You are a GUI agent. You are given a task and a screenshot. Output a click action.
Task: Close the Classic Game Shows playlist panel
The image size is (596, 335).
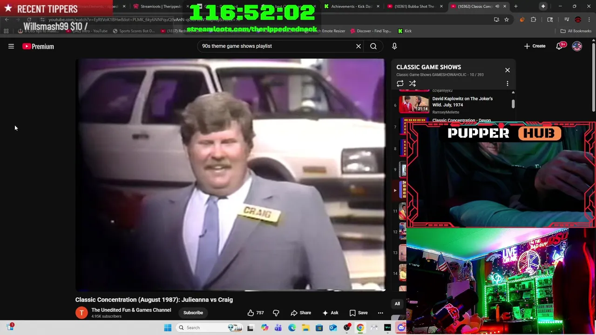click(508, 70)
